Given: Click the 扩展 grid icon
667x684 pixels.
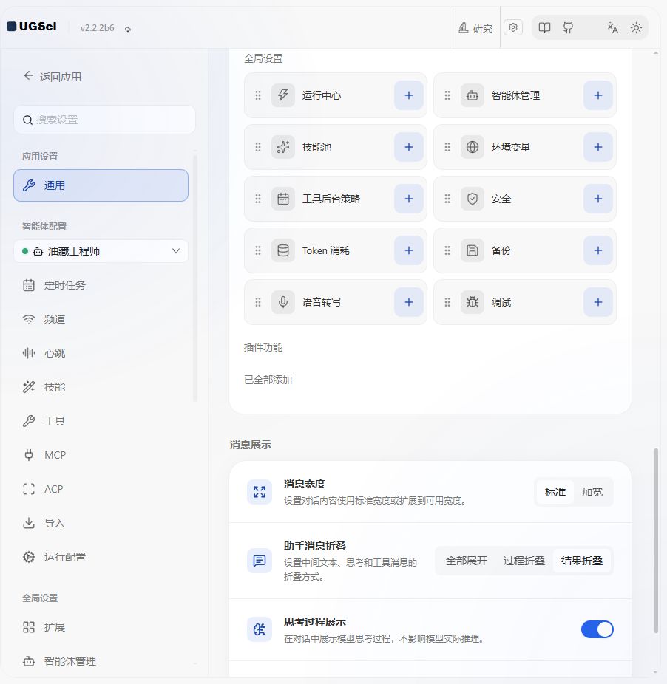Looking at the screenshot, I should point(29,627).
